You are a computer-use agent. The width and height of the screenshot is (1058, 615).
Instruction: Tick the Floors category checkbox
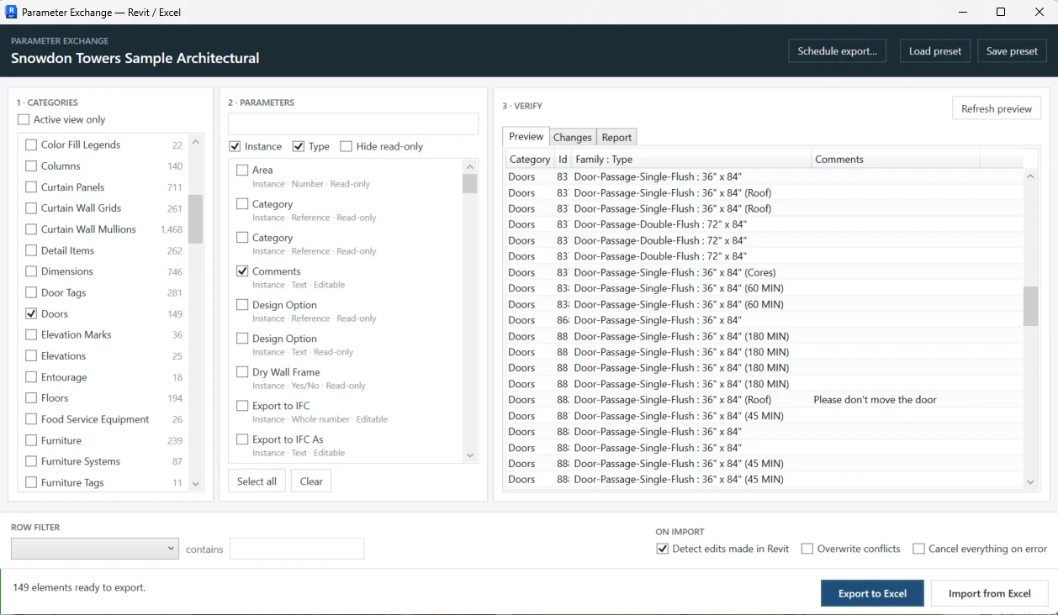click(x=31, y=398)
